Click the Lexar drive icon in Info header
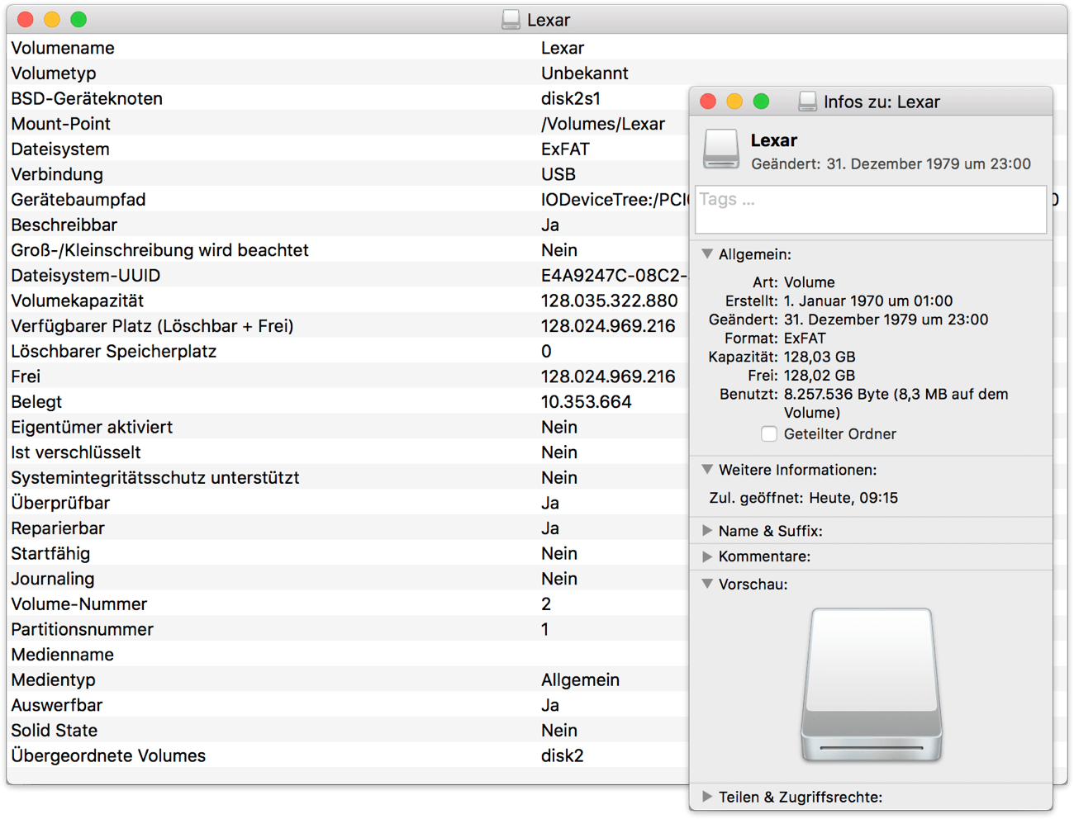This screenshot has height=819, width=1074. coord(721,149)
